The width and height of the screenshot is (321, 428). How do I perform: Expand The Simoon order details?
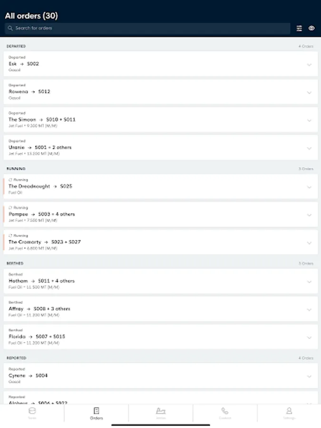coord(161,119)
